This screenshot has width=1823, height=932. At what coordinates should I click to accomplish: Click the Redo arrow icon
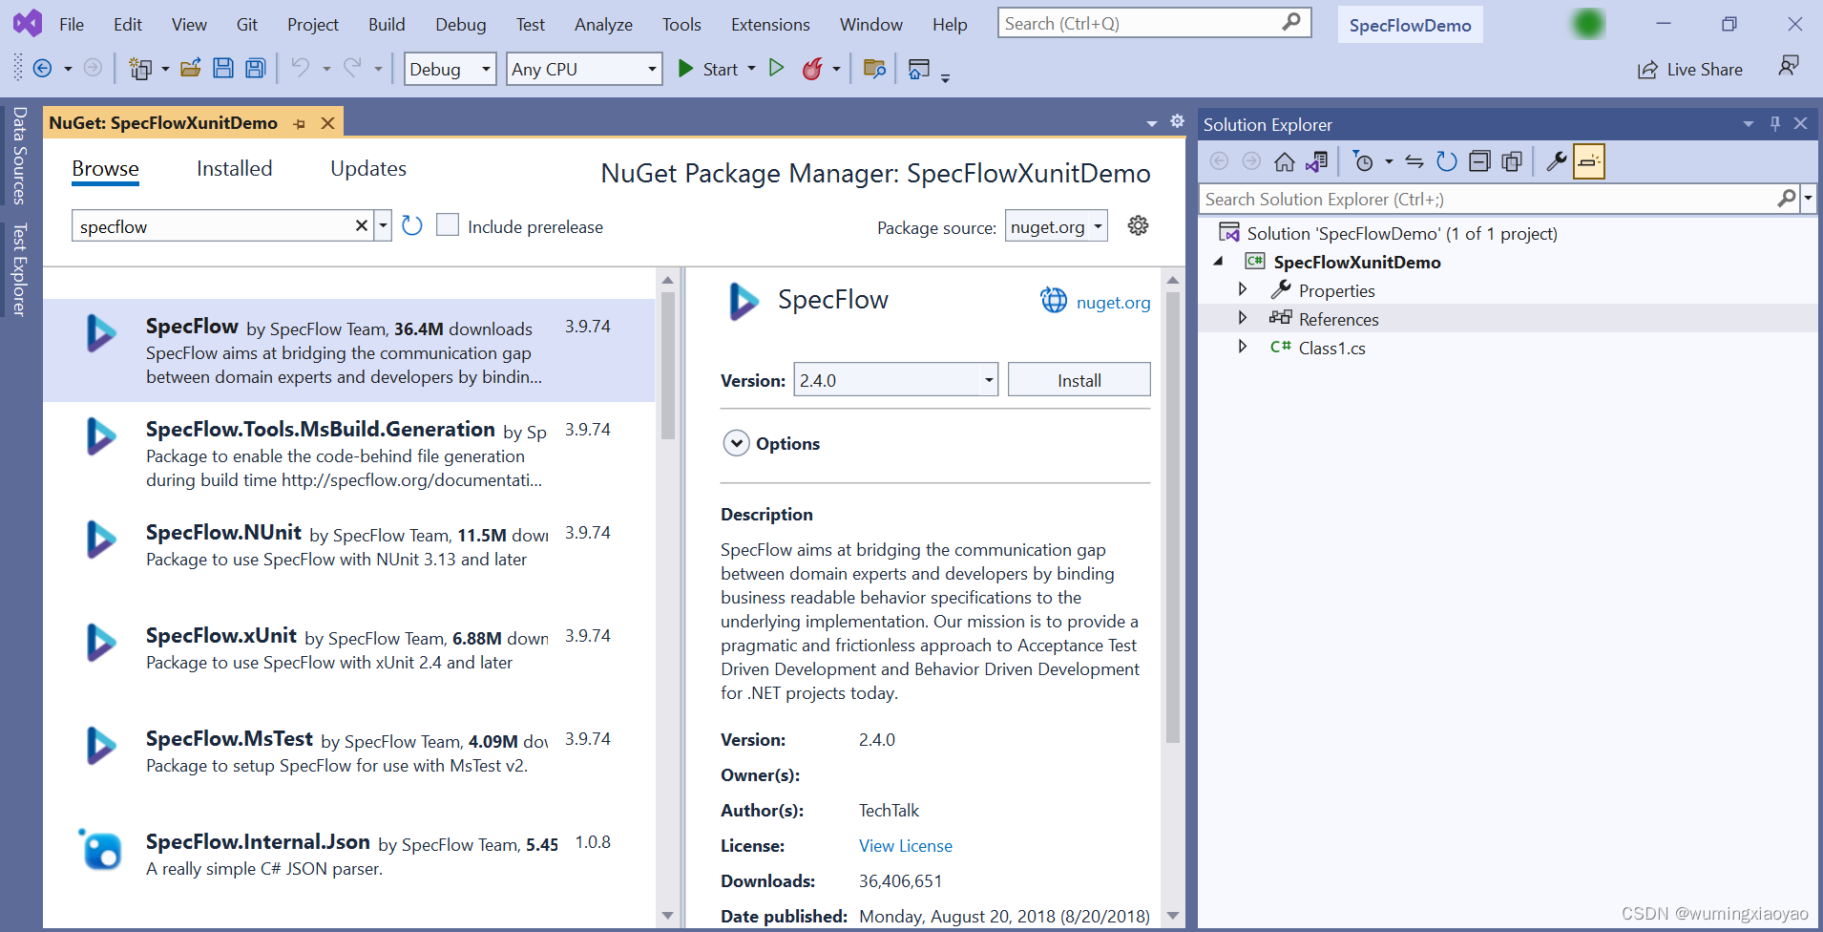coord(352,68)
